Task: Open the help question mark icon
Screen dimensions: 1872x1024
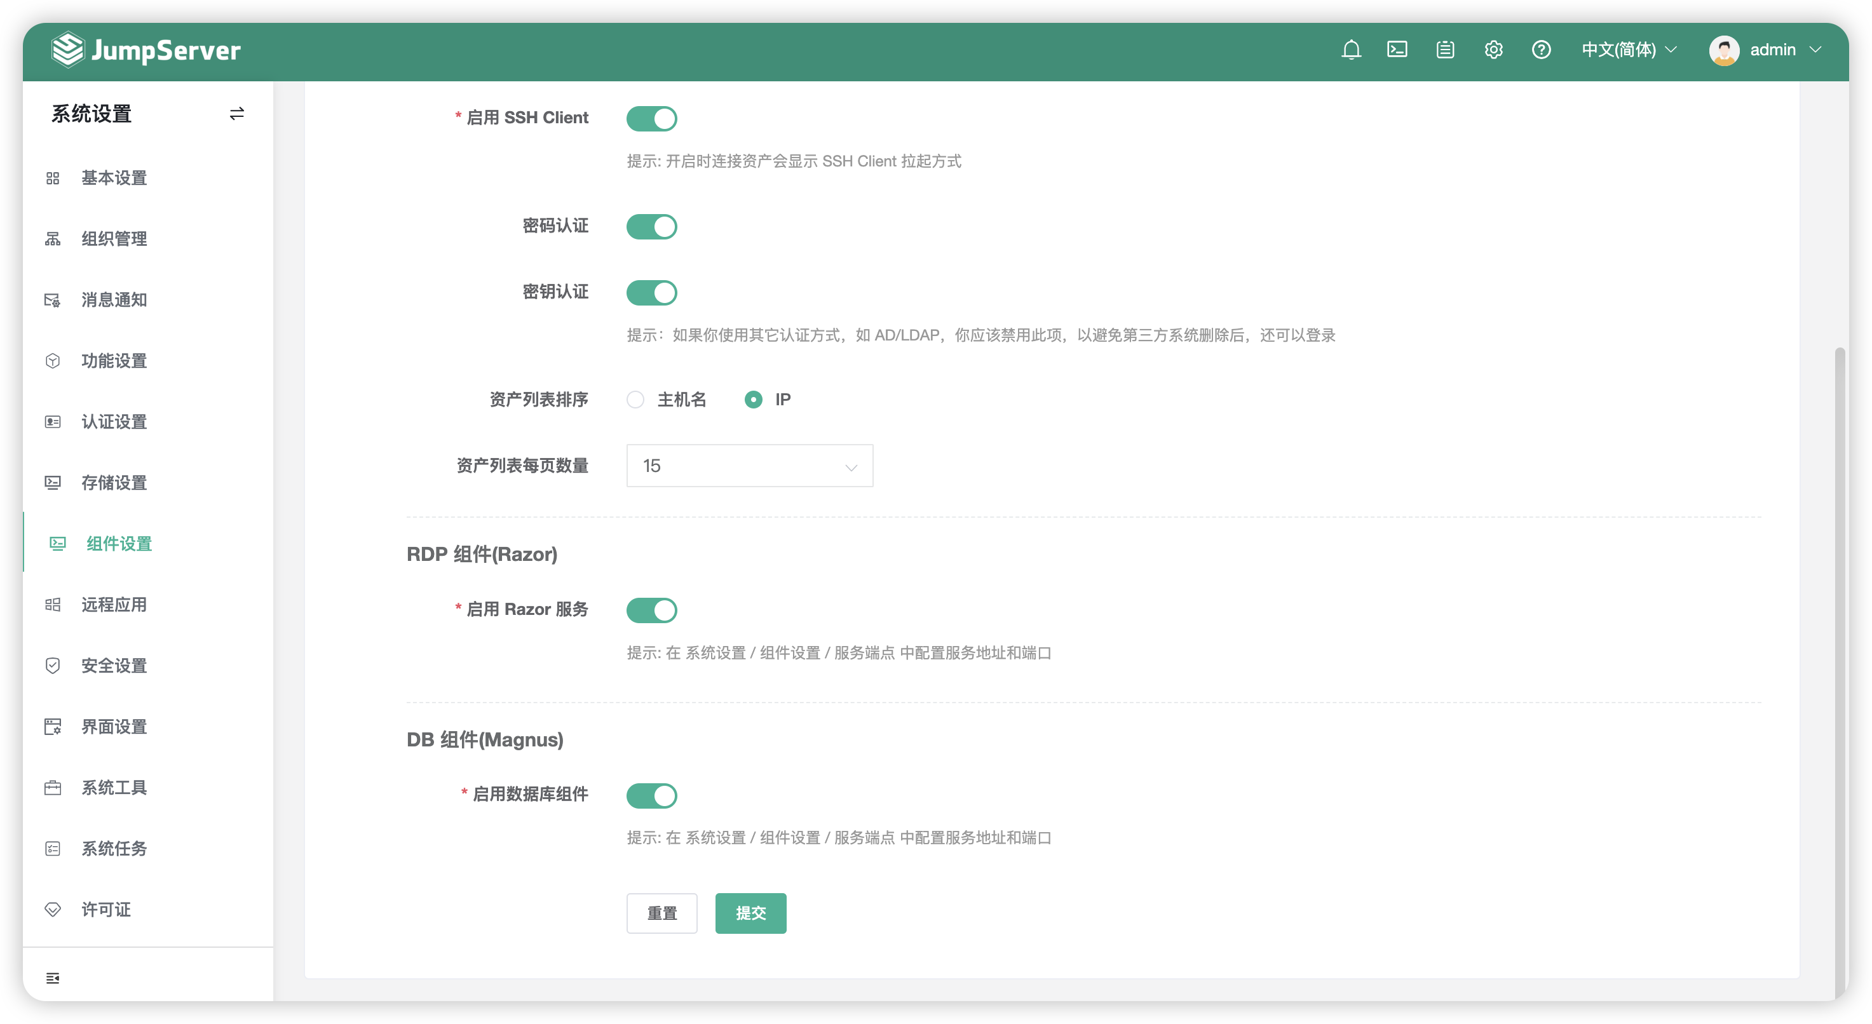Action: 1541,50
